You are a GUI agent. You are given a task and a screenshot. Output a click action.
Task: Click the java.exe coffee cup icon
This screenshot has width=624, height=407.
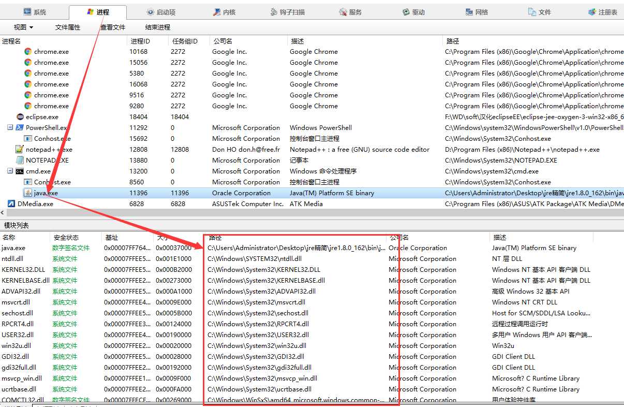(28, 193)
